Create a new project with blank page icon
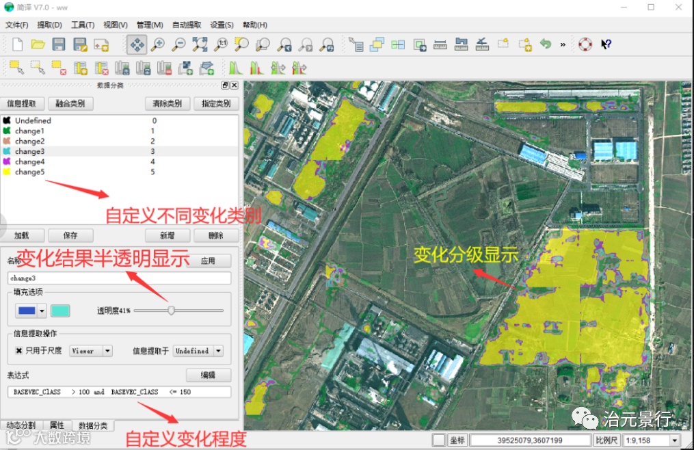 [x=17, y=44]
